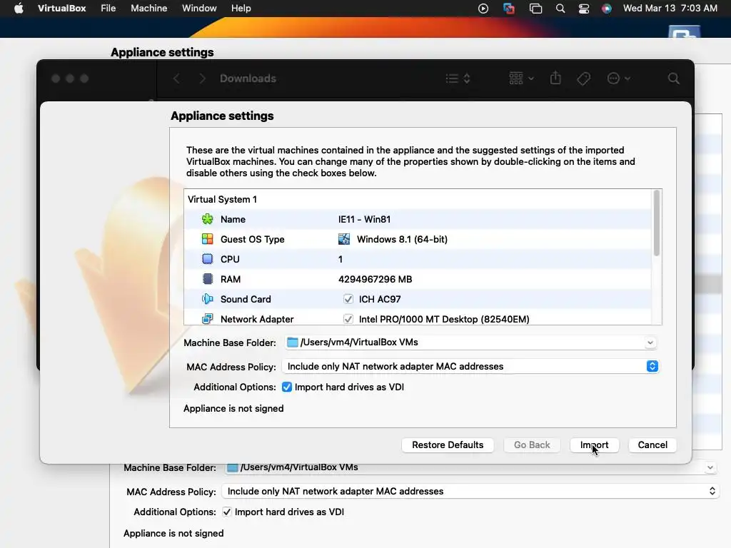
Task: Click Finder forward arrow in Downloads window
Action: 202,78
